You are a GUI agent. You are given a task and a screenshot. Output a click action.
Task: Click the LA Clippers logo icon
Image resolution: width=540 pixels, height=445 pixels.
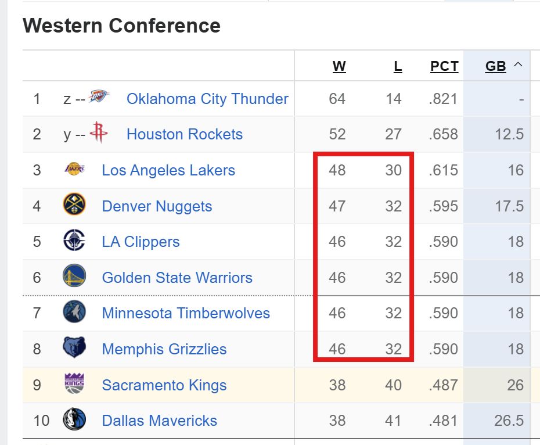pyautogui.click(x=74, y=241)
